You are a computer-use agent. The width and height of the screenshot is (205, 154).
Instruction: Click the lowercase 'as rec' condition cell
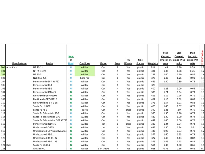click(85, 110)
